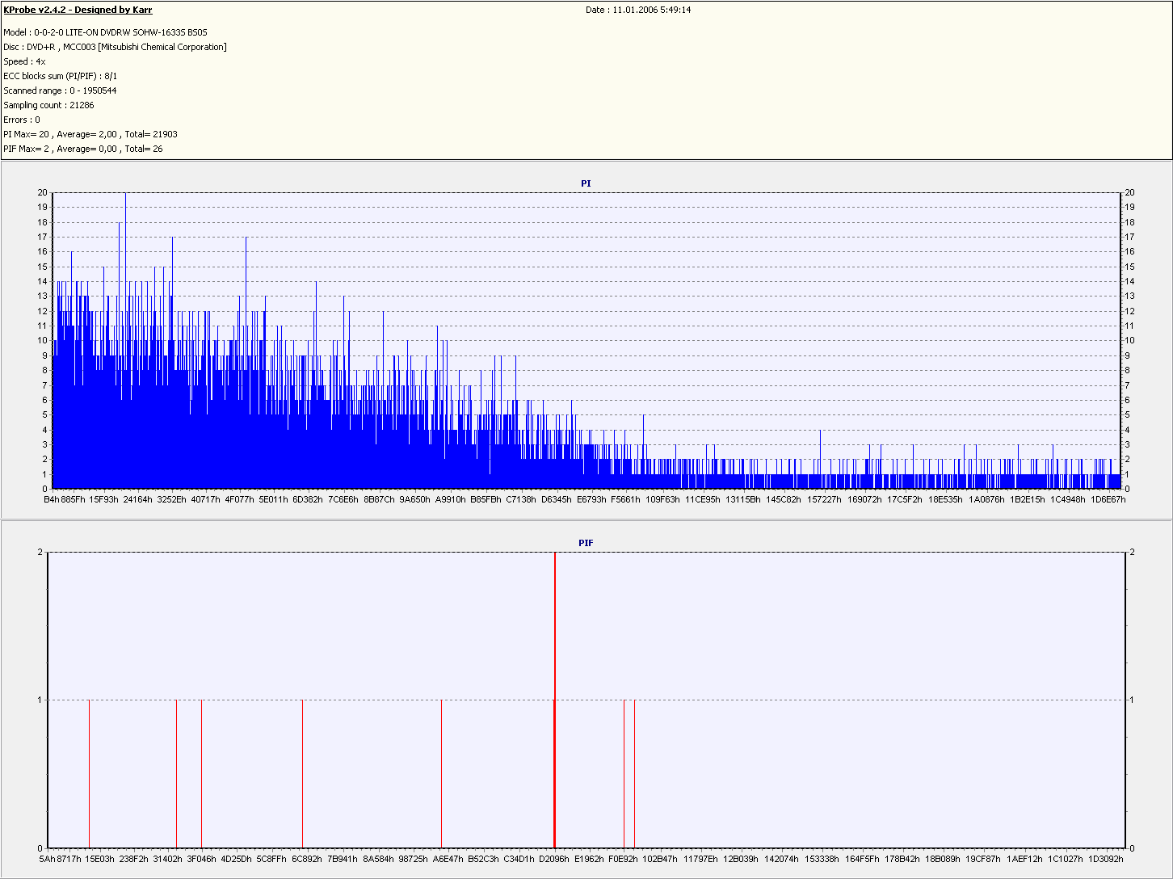Click the PIF chart title
This screenshot has height=879, width=1173.
point(586,543)
